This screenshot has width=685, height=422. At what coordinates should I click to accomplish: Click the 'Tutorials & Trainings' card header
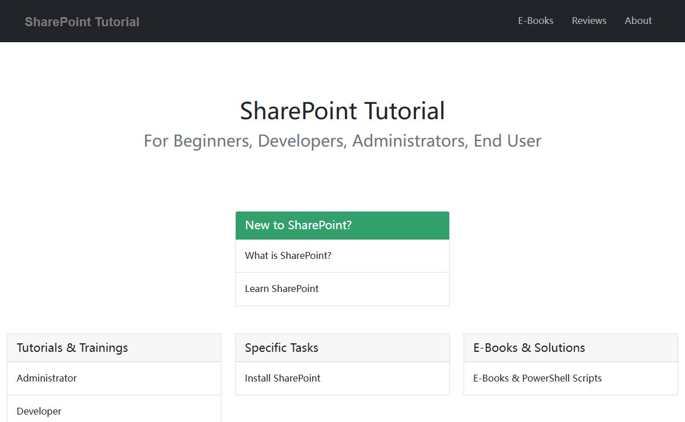click(114, 348)
